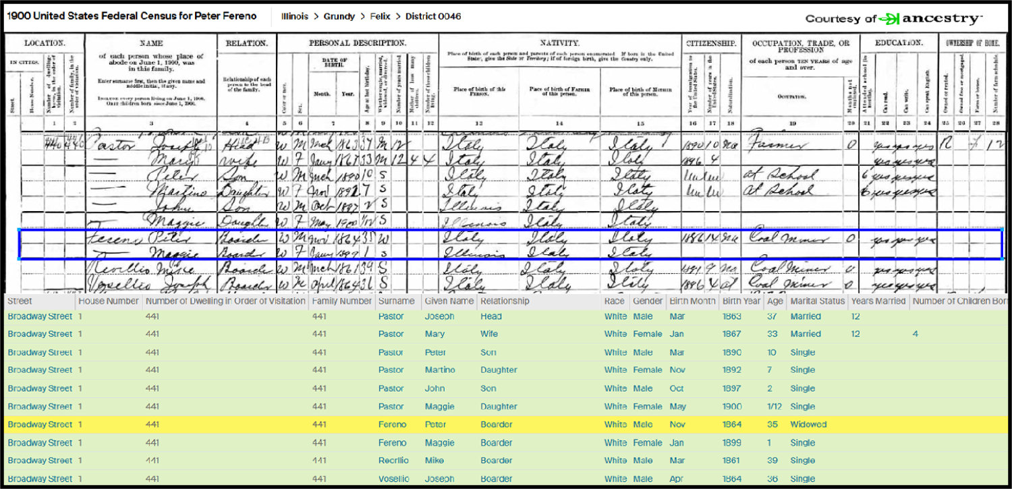Click the Recrillio surname entry
The width and height of the screenshot is (1012, 489).
(x=395, y=461)
